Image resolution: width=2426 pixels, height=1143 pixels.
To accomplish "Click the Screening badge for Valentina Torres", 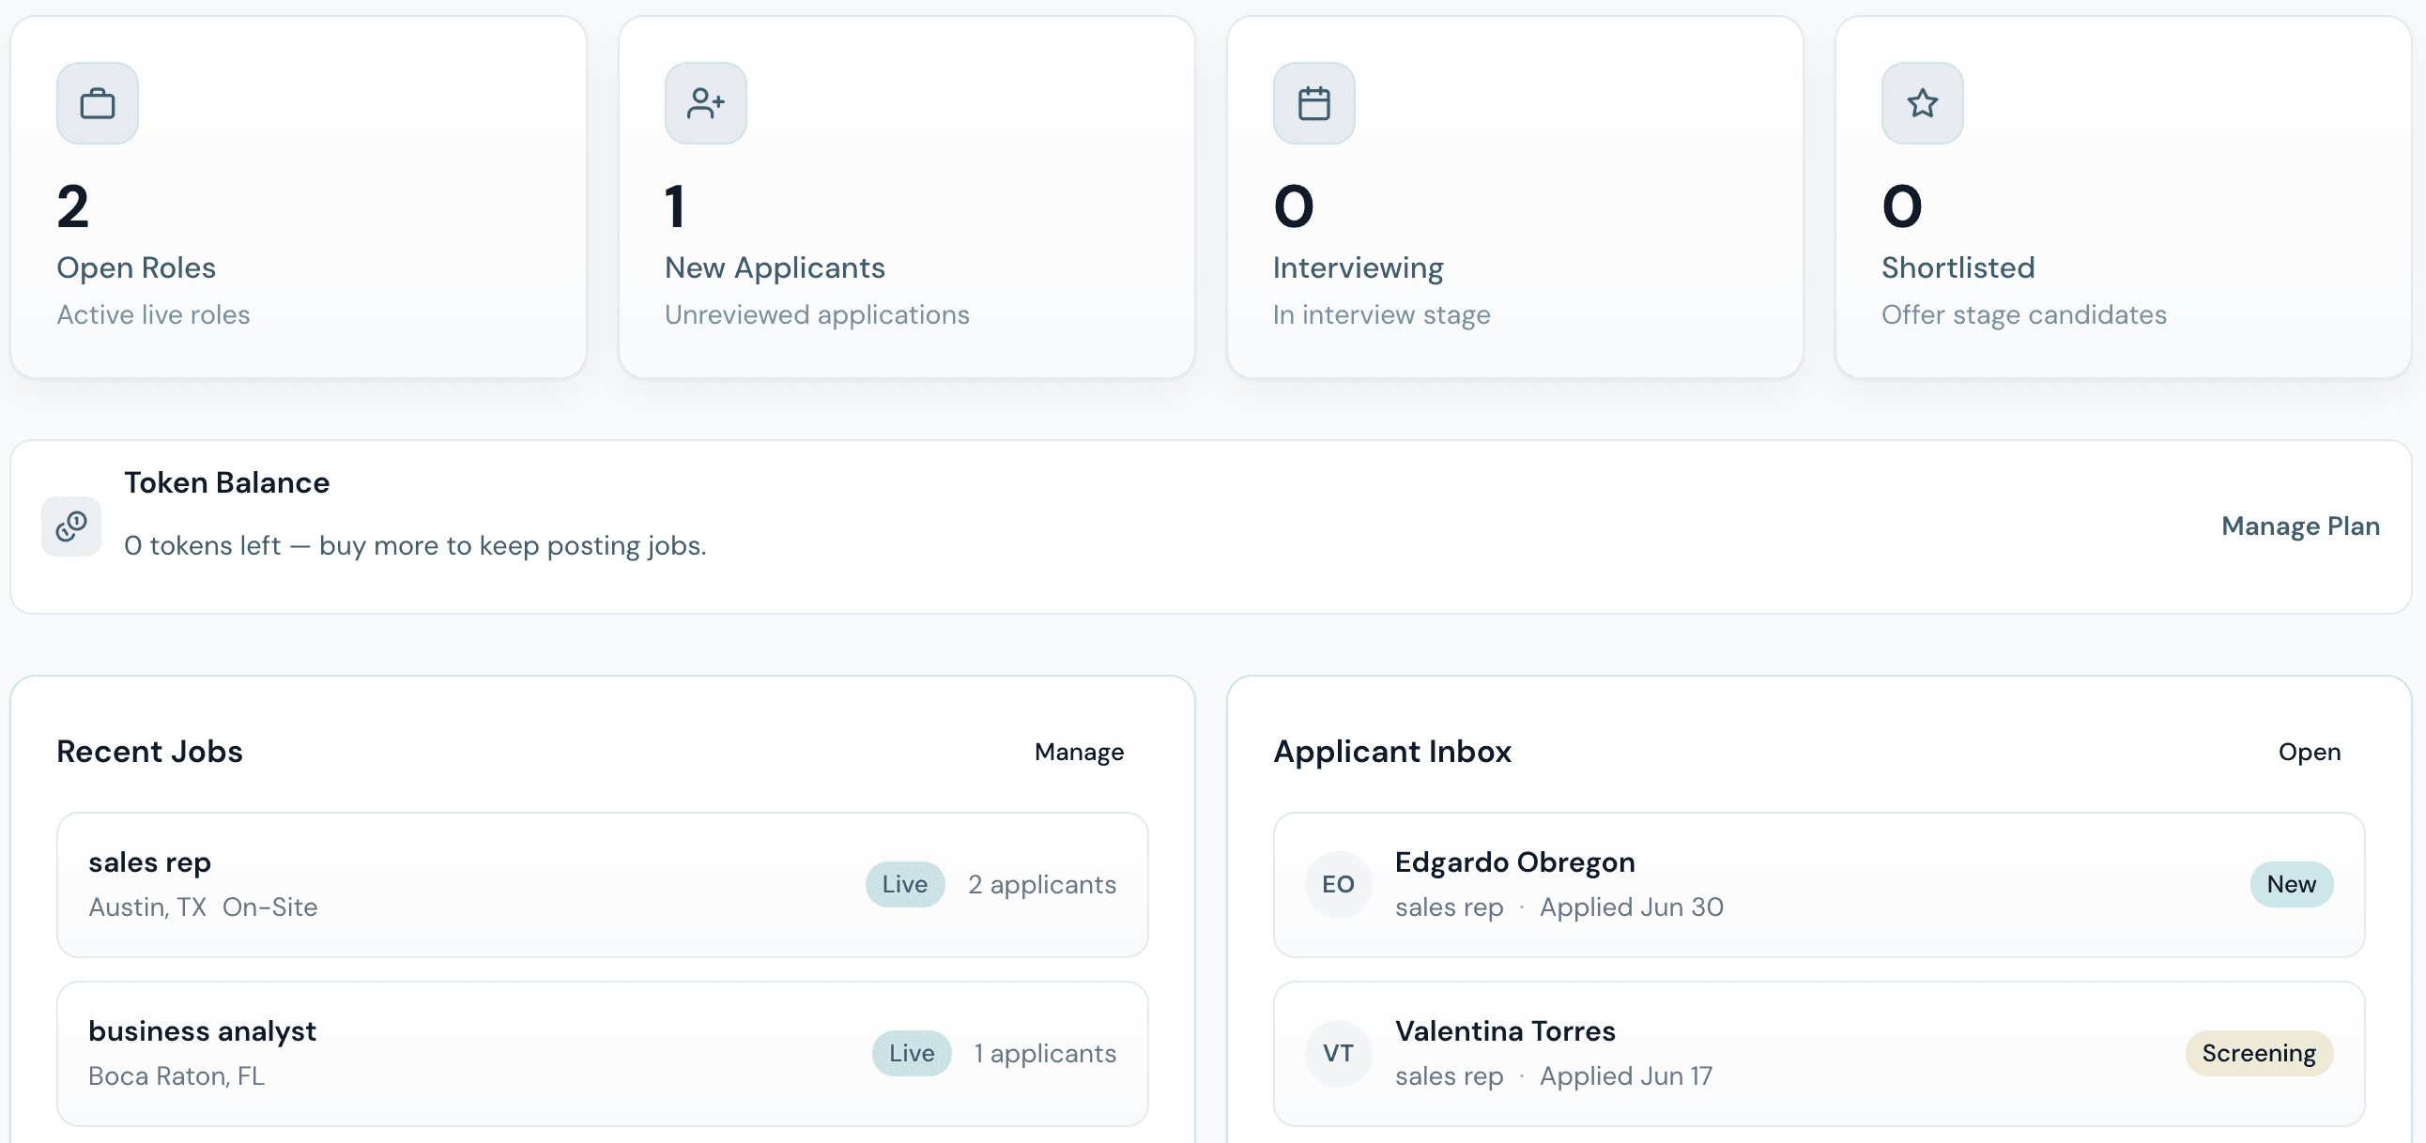I will [x=2258, y=1053].
